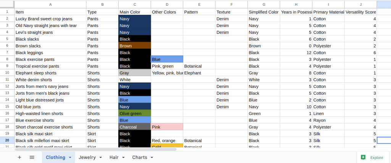Image resolution: width=391 pixels, height=163 pixels.
Task: Click the Gray color cell for Elephant sleep shorts
Action: pyautogui.click(x=135, y=73)
